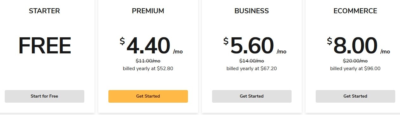Click the dollar sign beside 4.40
This screenshot has height=115, width=400.
click(122, 41)
